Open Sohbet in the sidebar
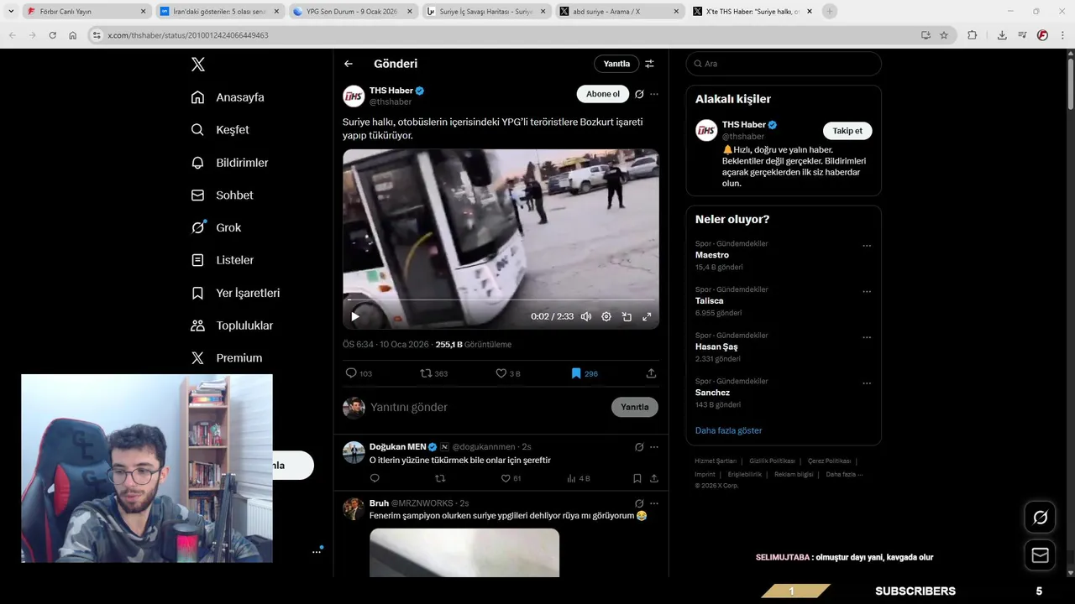 [x=222, y=195]
